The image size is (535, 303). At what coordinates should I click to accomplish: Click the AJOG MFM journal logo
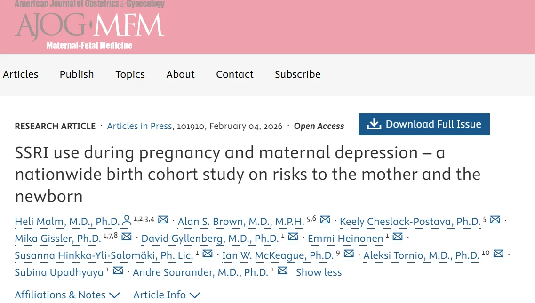click(x=89, y=26)
